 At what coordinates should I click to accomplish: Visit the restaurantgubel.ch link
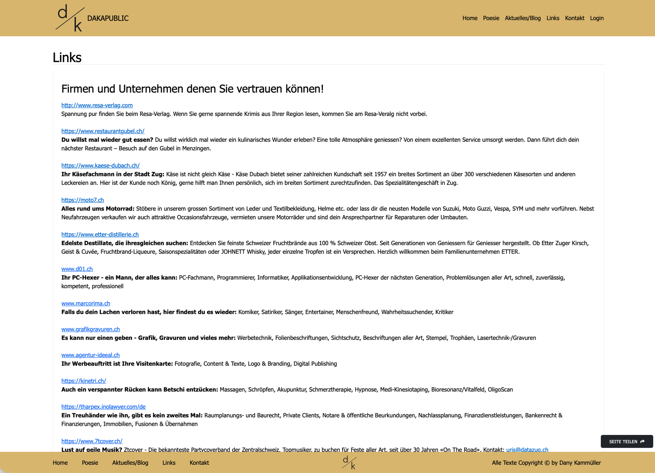tap(103, 131)
